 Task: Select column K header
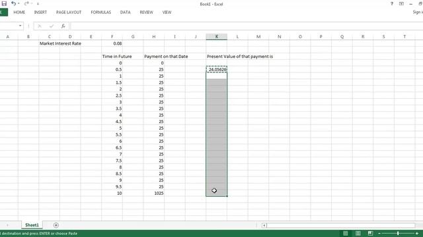click(216, 37)
